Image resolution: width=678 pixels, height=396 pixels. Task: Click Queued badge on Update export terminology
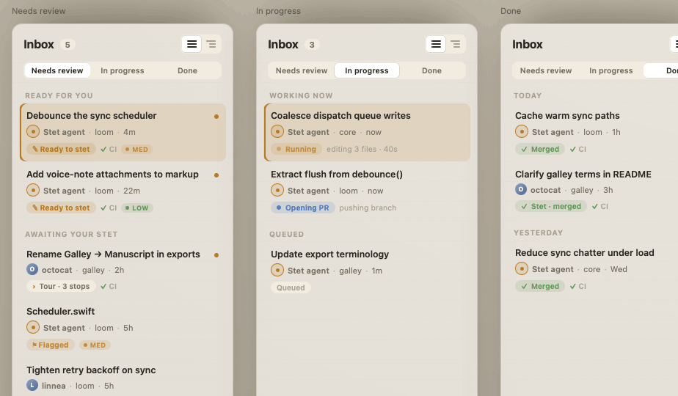coord(291,288)
